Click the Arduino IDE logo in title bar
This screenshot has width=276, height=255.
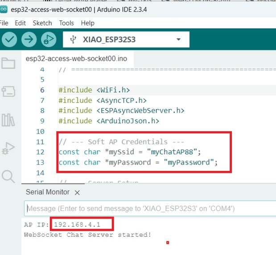[4, 9]
